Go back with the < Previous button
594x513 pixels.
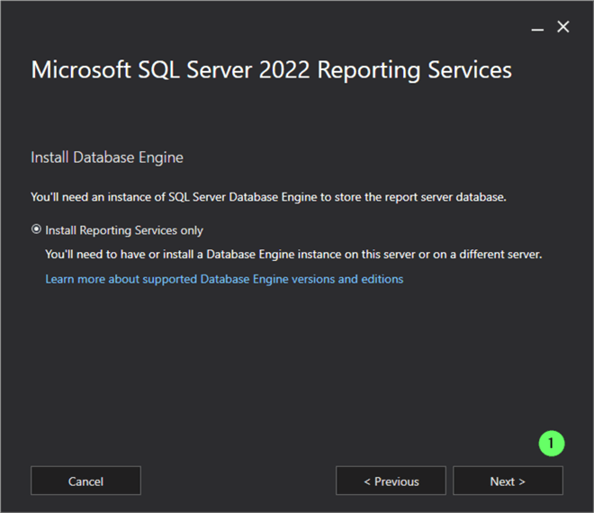[x=391, y=481]
